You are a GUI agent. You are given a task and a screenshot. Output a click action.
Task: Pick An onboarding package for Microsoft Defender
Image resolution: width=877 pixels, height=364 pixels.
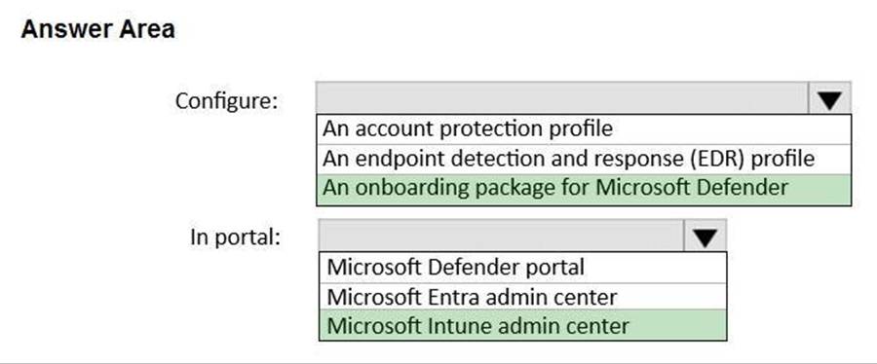coord(584,190)
